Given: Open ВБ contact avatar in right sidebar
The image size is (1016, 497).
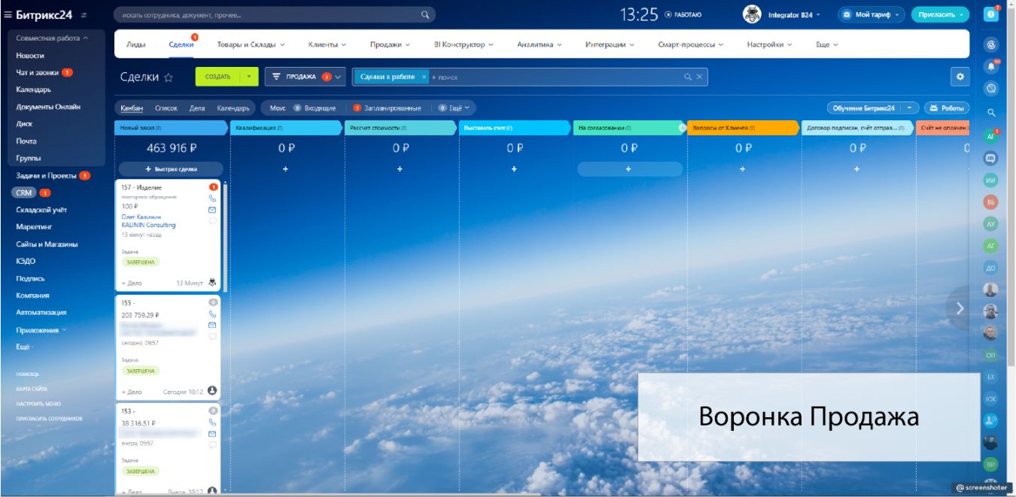Looking at the screenshot, I should click(991, 202).
